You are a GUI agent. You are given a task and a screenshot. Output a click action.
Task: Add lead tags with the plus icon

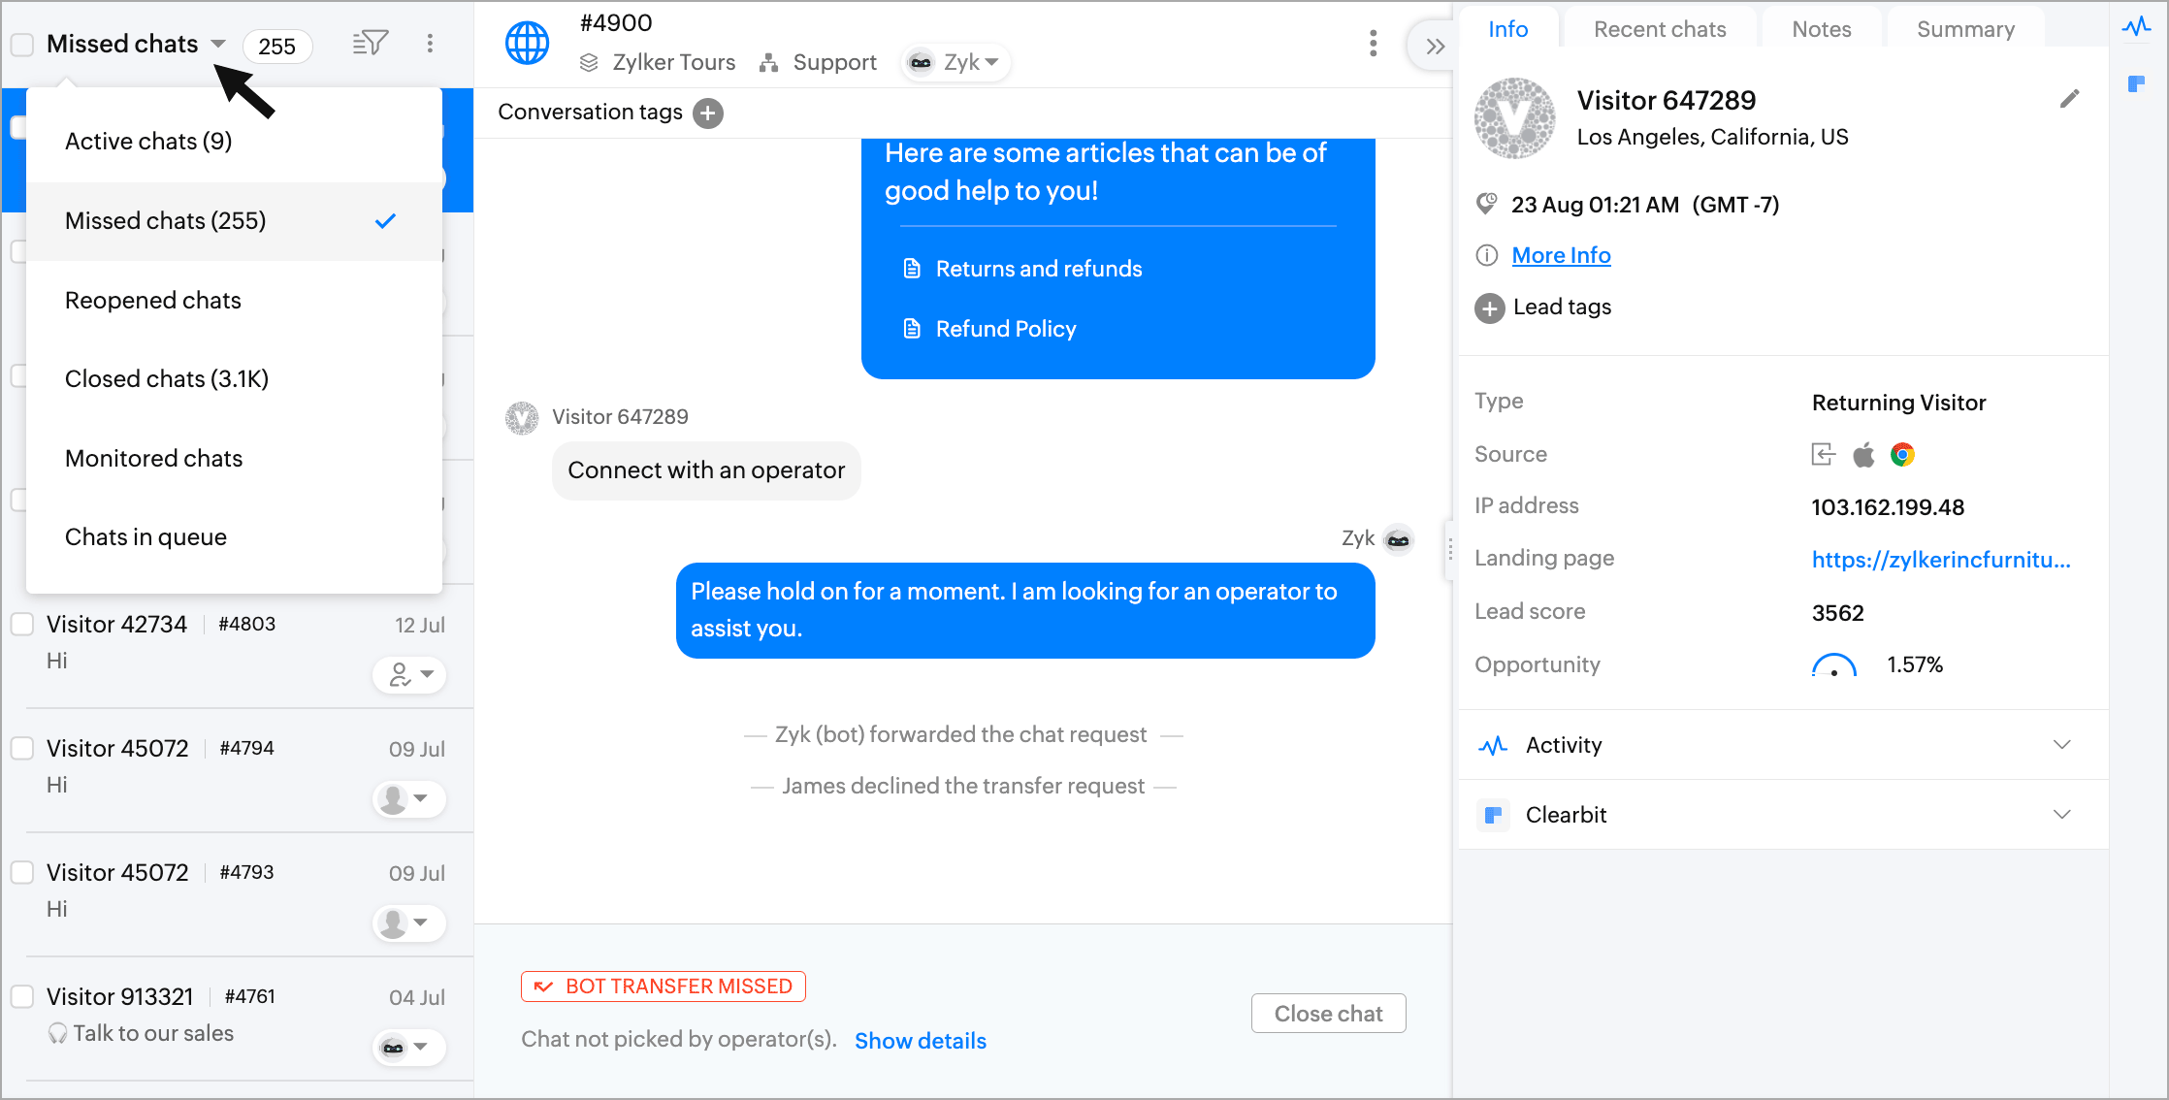tap(1489, 308)
